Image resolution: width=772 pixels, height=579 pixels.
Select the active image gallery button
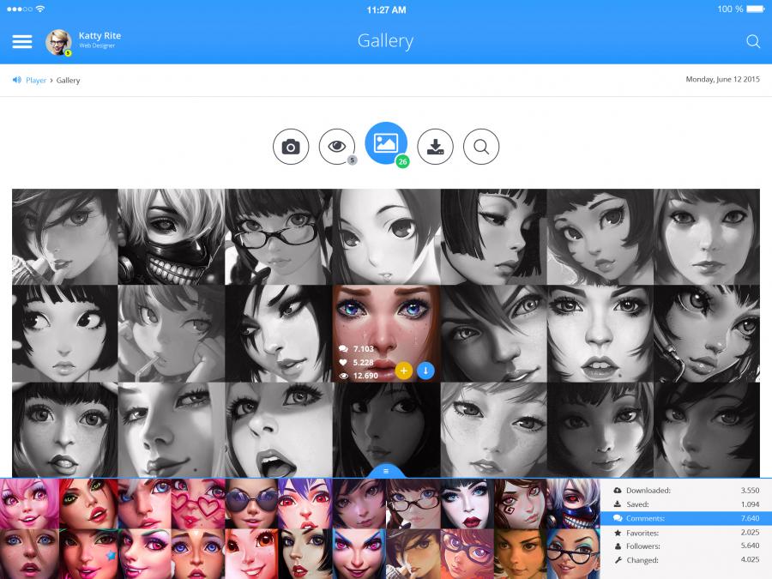[386, 143]
